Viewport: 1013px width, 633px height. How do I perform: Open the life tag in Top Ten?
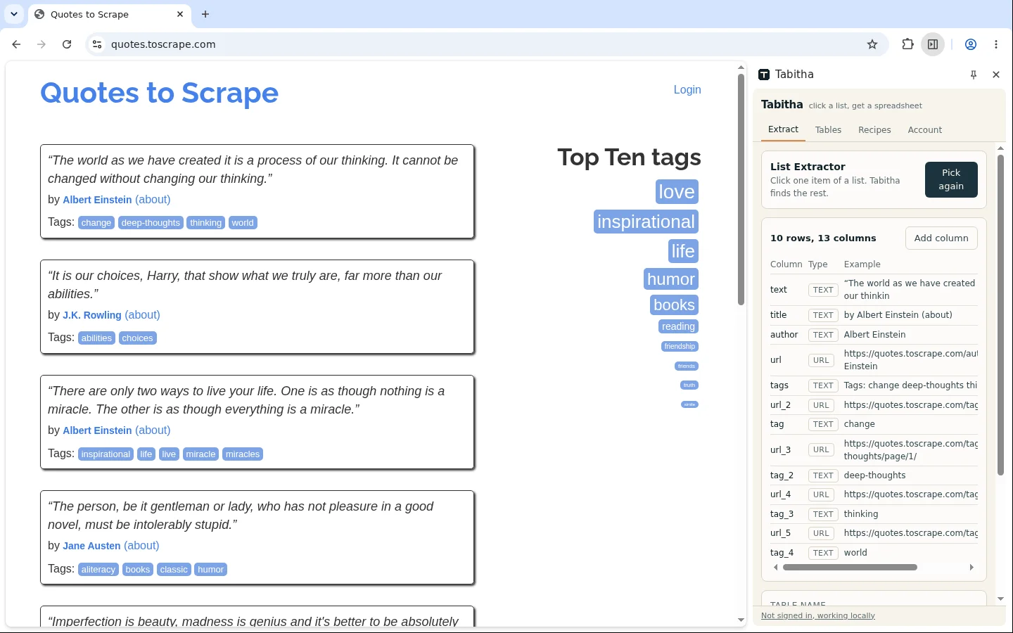pos(683,251)
